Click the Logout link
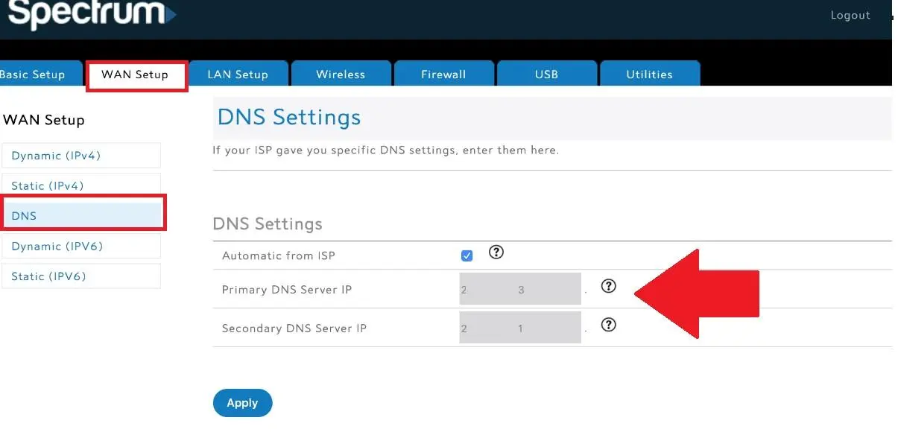 click(x=850, y=16)
